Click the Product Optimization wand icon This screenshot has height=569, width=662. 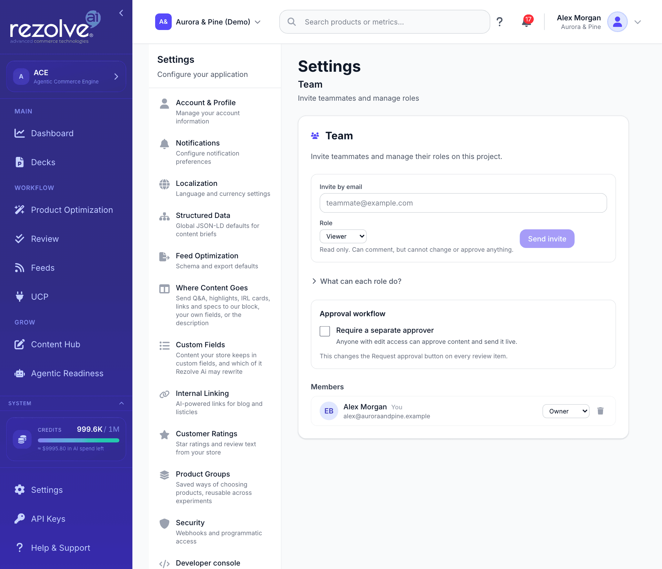[20, 210]
